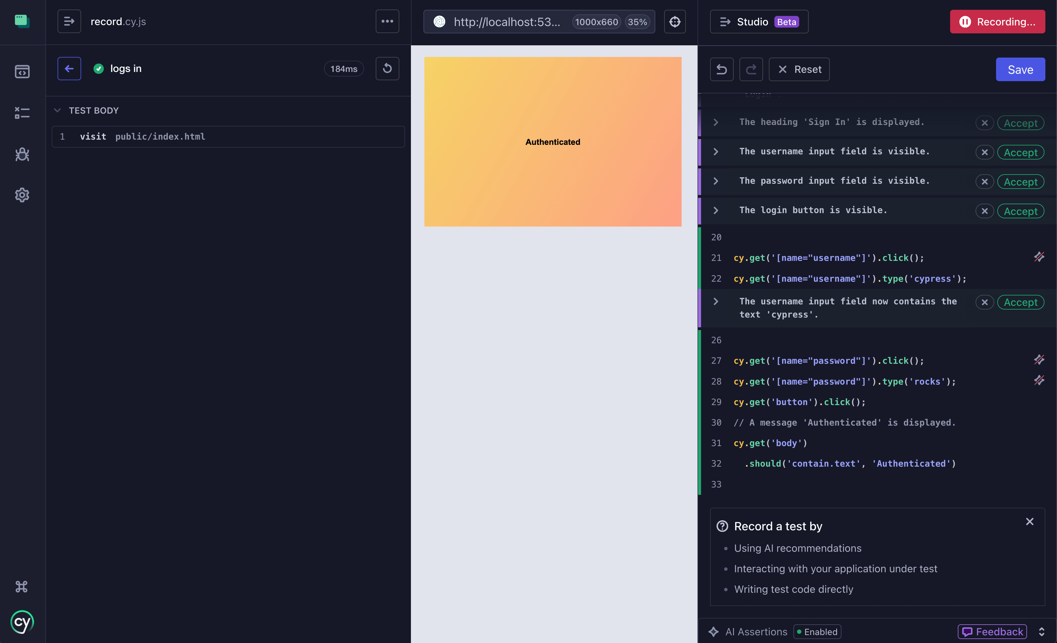The height and width of the screenshot is (643, 1057).
Task: Click the rerun test circular arrow
Action: coord(387,69)
